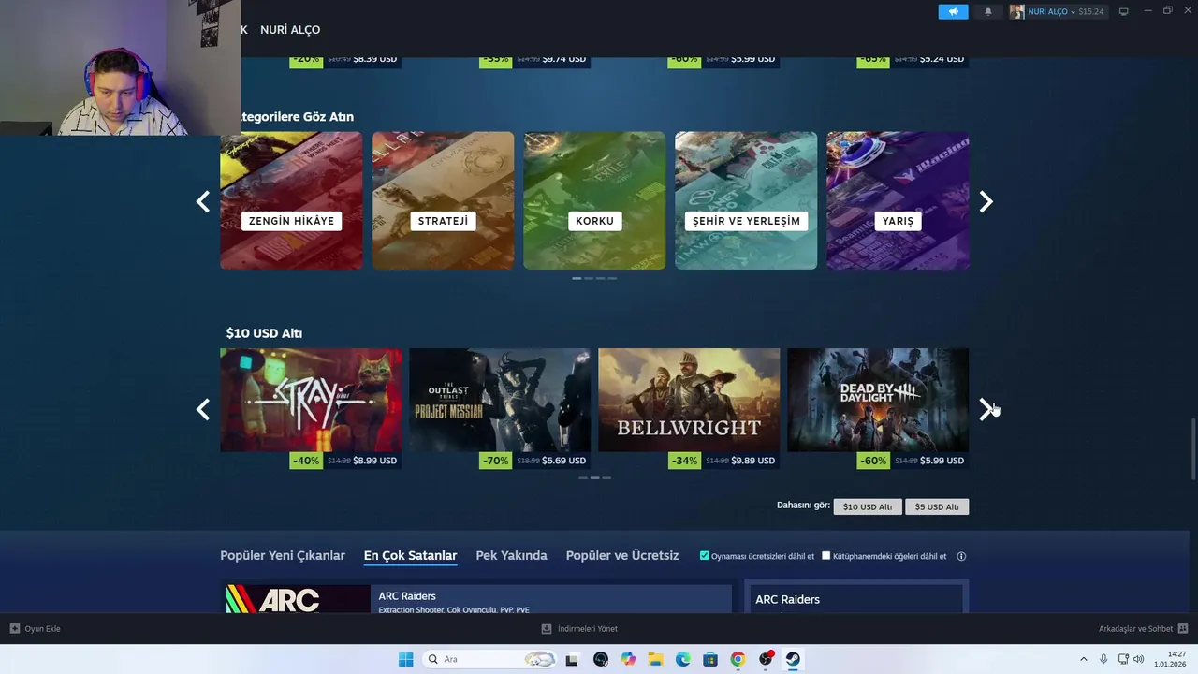This screenshot has width=1198, height=674.
Task: Open Task View on the taskbar
Action: 572,659
